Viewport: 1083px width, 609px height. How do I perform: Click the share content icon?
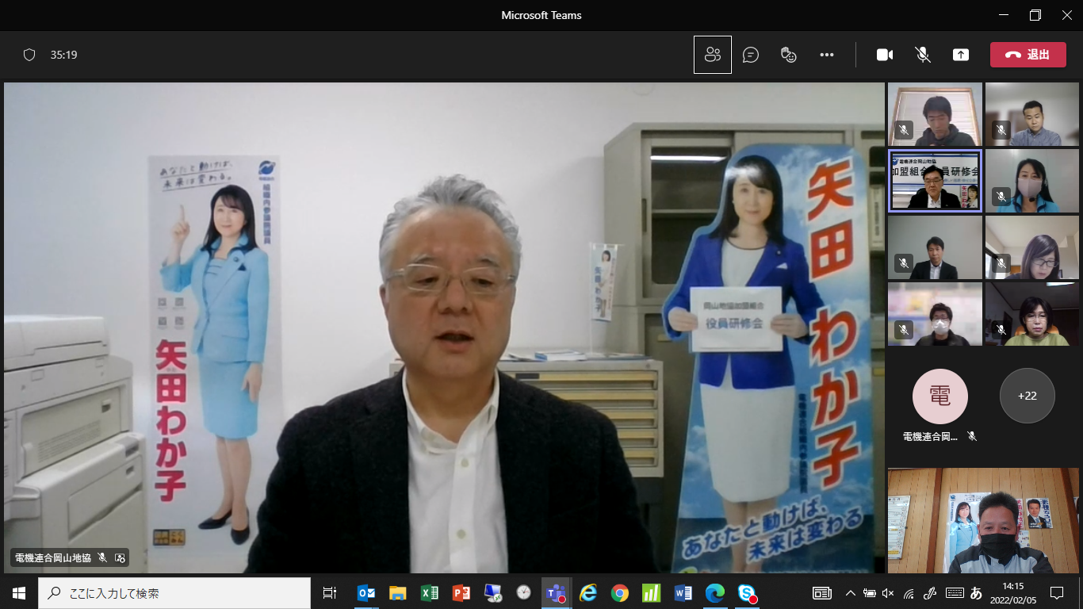click(x=961, y=55)
